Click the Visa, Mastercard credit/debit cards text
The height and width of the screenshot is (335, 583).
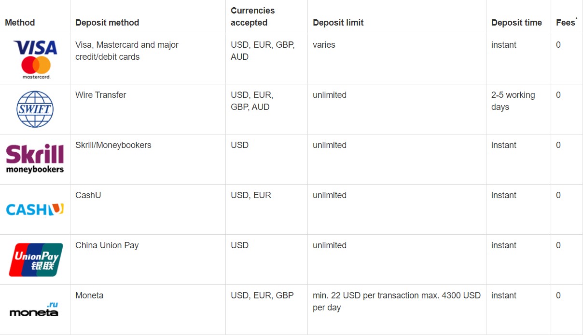(127, 51)
